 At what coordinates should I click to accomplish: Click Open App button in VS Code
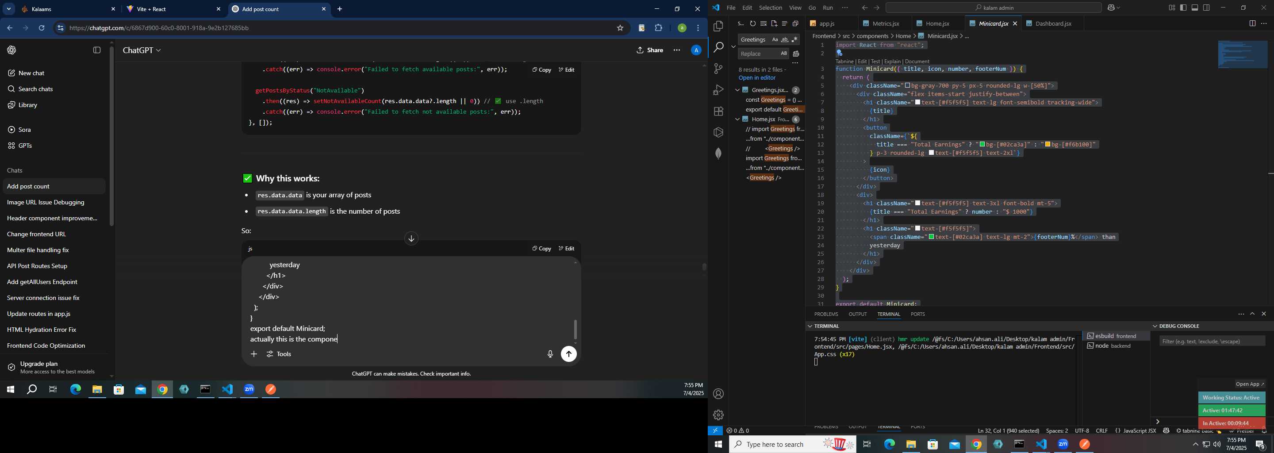coord(1249,384)
